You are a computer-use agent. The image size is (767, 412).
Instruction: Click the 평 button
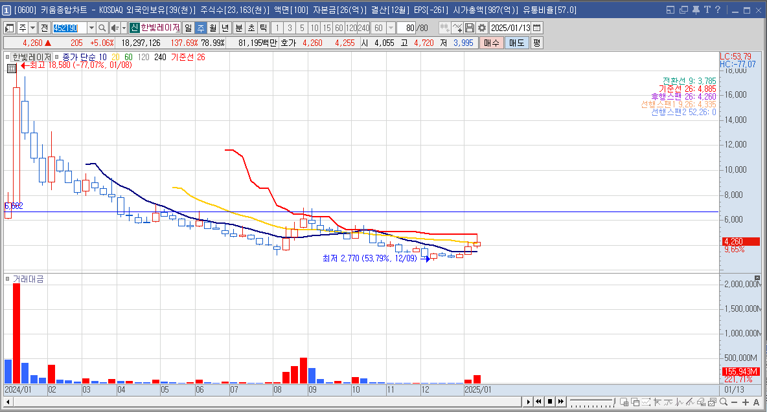point(536,43)
